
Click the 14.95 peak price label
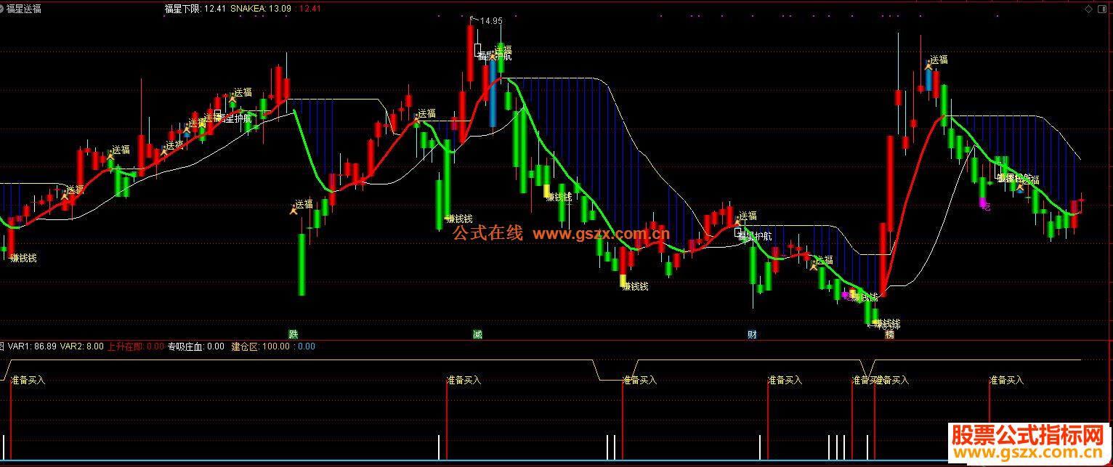click(x=490, y=21)
